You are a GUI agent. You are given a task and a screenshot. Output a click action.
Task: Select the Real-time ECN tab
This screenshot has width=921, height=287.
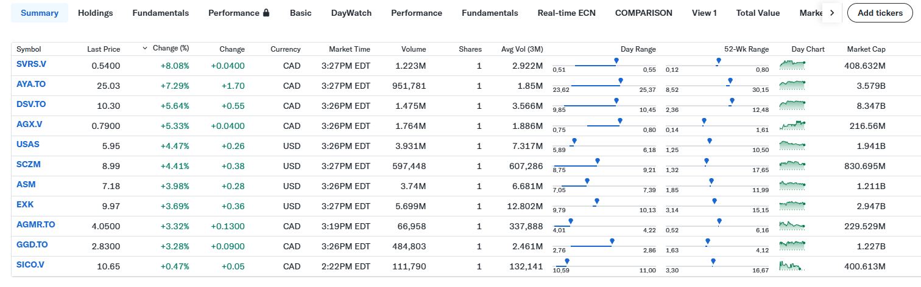pyautogui.click(x=566, y=13)
